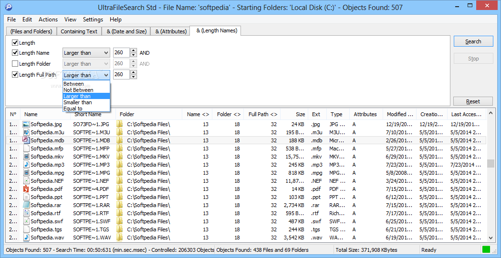Click the green status indicator in status bar
Viewport: 501px width, 258px height.
click(x=486, y=250)
